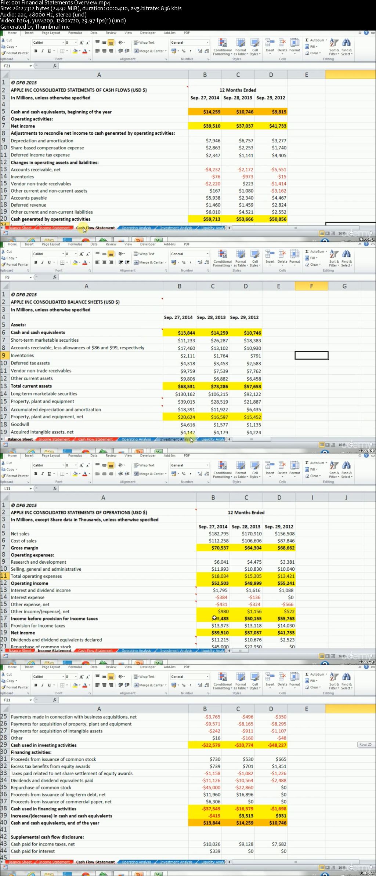Open the Formulas tab in the Balance Sheet frame
The image size is (376, 876).
[75, 244]
